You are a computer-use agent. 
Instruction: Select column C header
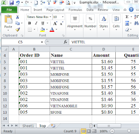tap(71, 49)
